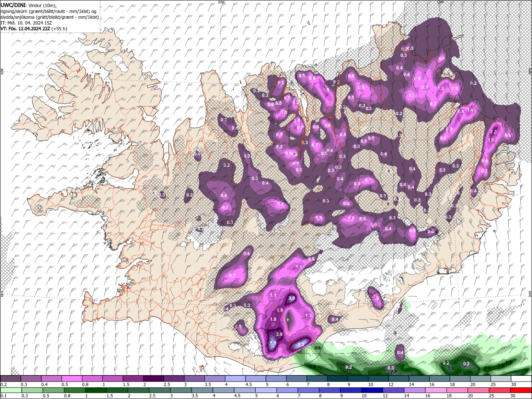Click the 3.9 snowfall value on the map
Screen dimensions: 532x399
click(291, 298)
